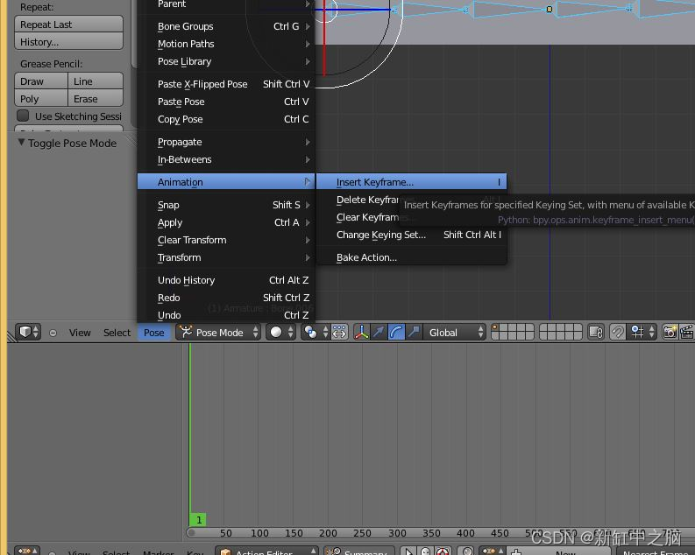Enable Use Sketching Sessions checkbox
695x555 pixels.
coord(23,116)
